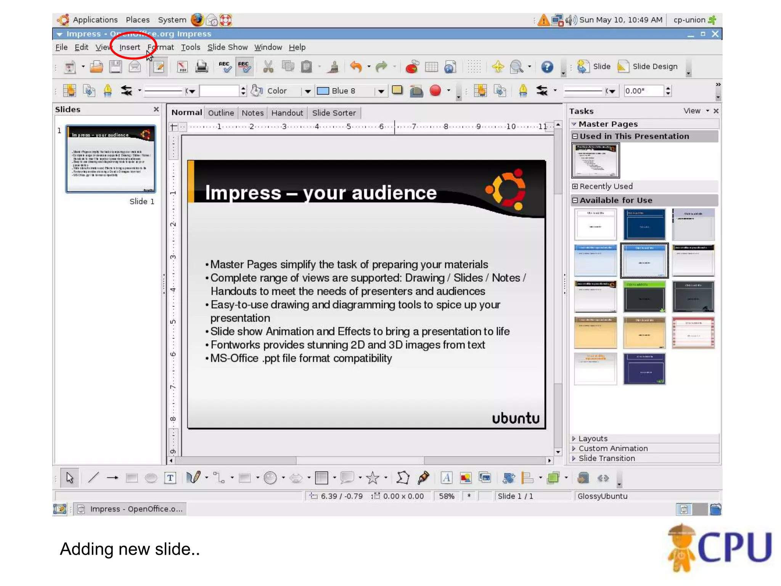Click the Navigator star icon
The width and height of the screenshot is (781, 586).
pyautogui.click(x=498, y=67)
